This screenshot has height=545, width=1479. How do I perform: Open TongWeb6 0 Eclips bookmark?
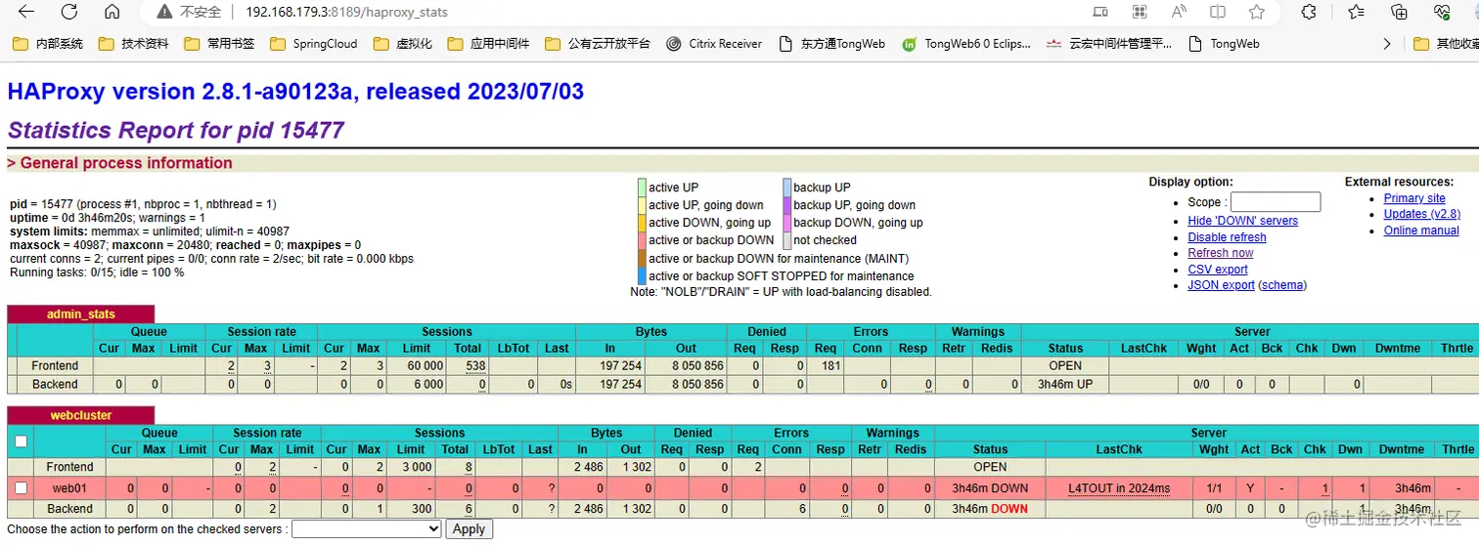coord(966,44)
